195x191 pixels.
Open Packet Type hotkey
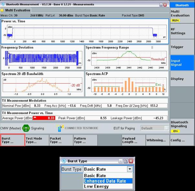coord(61,140)
